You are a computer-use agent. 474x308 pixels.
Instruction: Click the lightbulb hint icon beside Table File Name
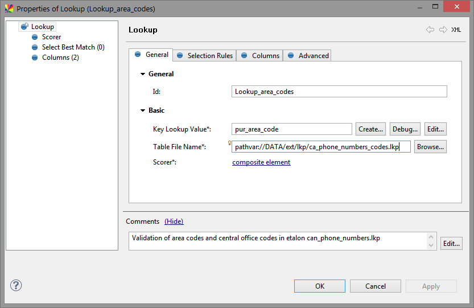tap(229, 143)
